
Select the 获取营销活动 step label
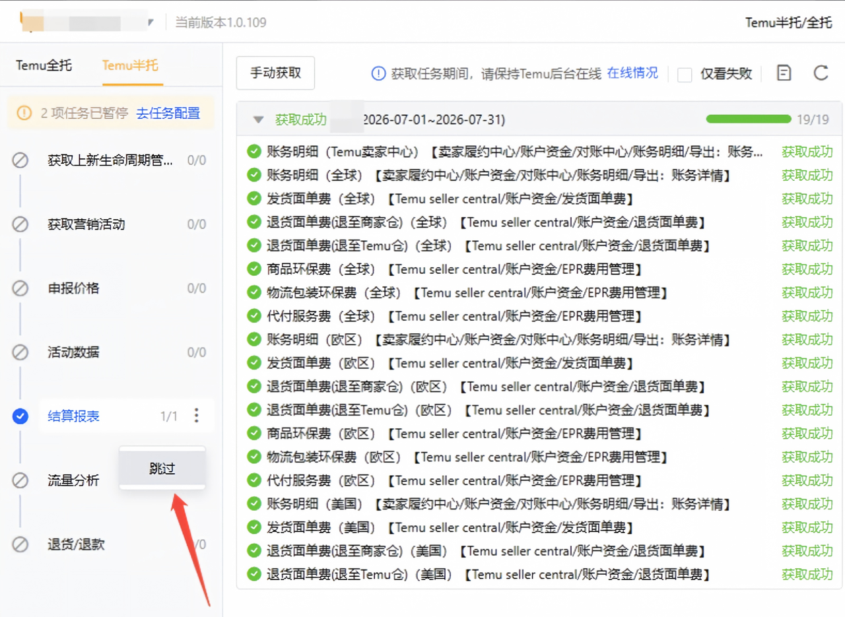pos(86,224)
